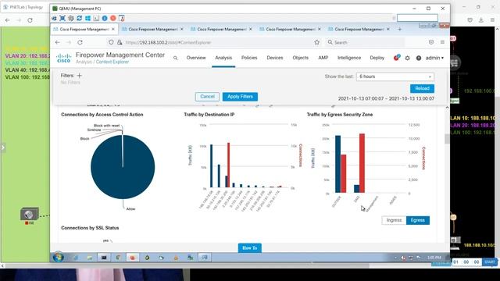The width and height of the screenshot is (500, 281).
Task: Go back in the inner Firefox browser
Action: click(x=57, y=42)
